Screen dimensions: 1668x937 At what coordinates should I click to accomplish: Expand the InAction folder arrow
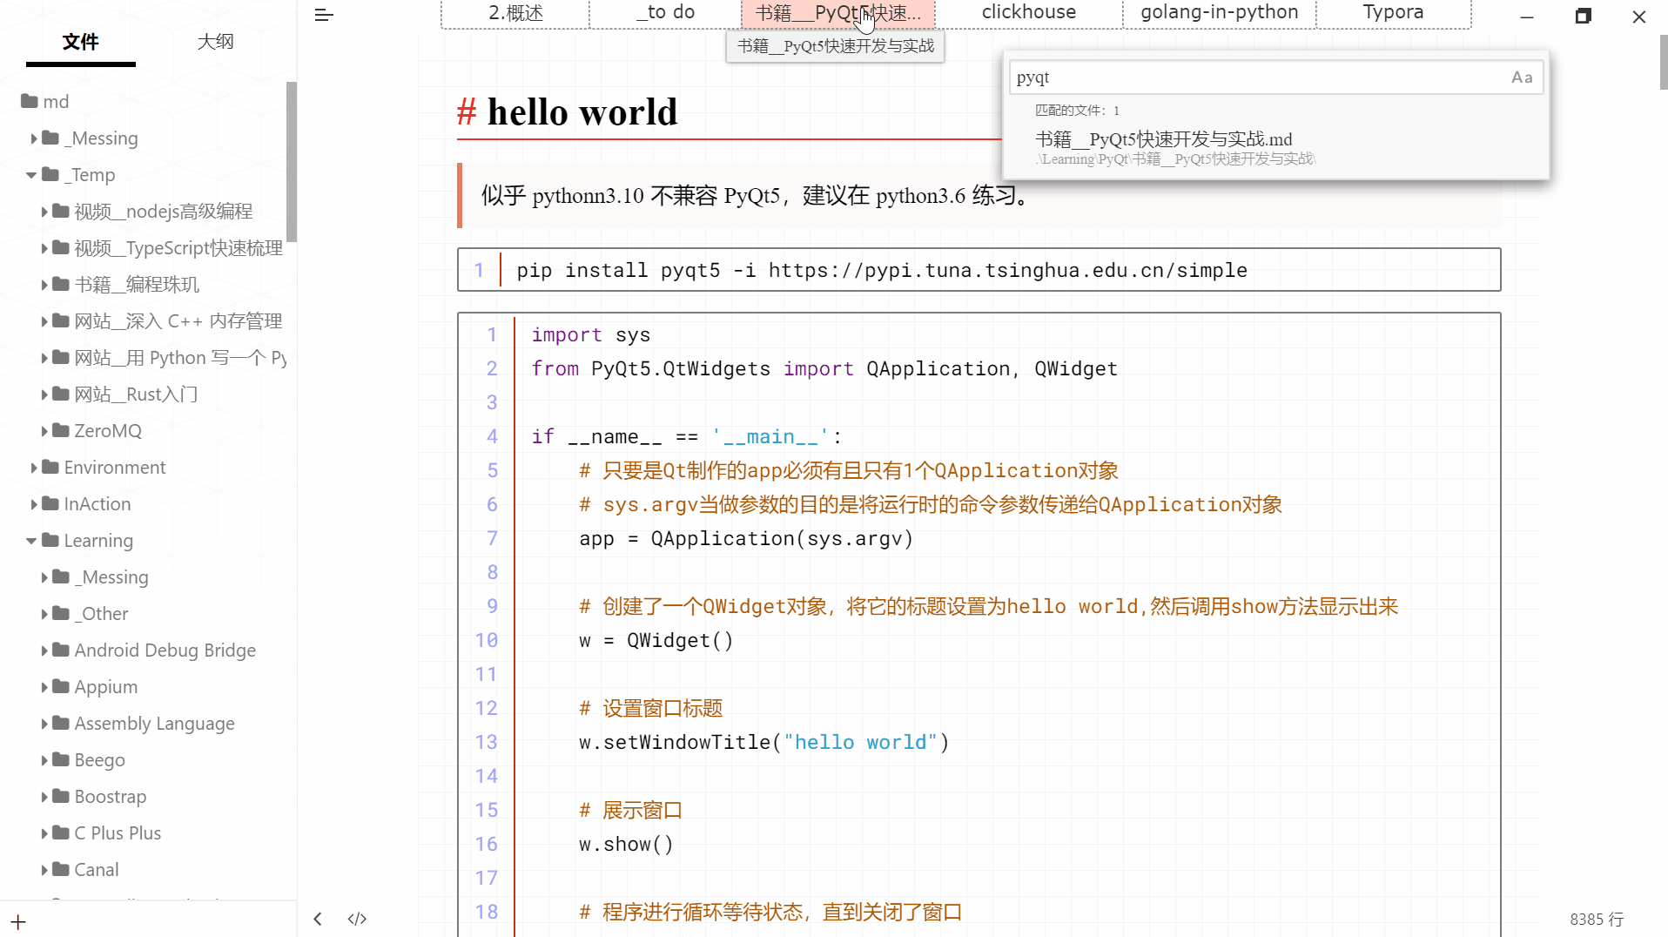tap(34, 504)
